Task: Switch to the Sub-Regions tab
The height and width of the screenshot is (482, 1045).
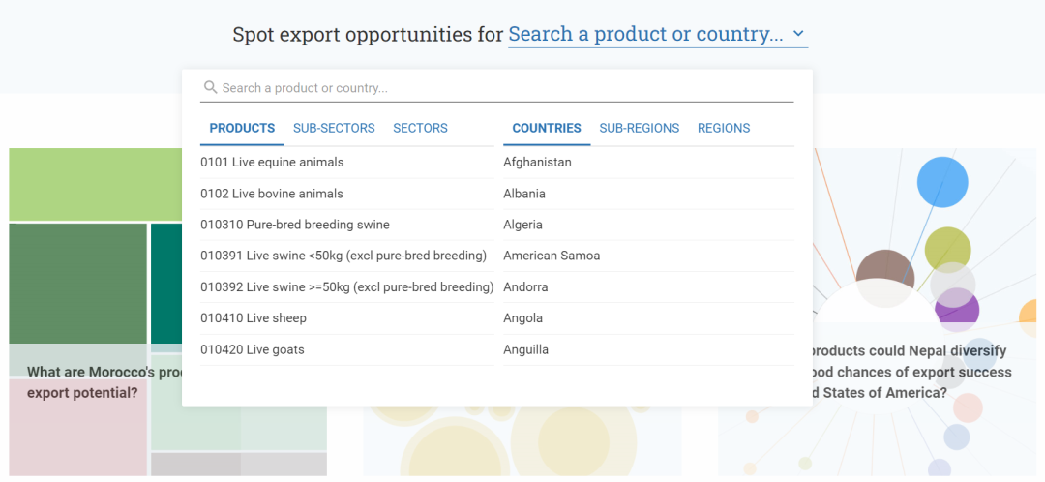Action: coord(639,128)
